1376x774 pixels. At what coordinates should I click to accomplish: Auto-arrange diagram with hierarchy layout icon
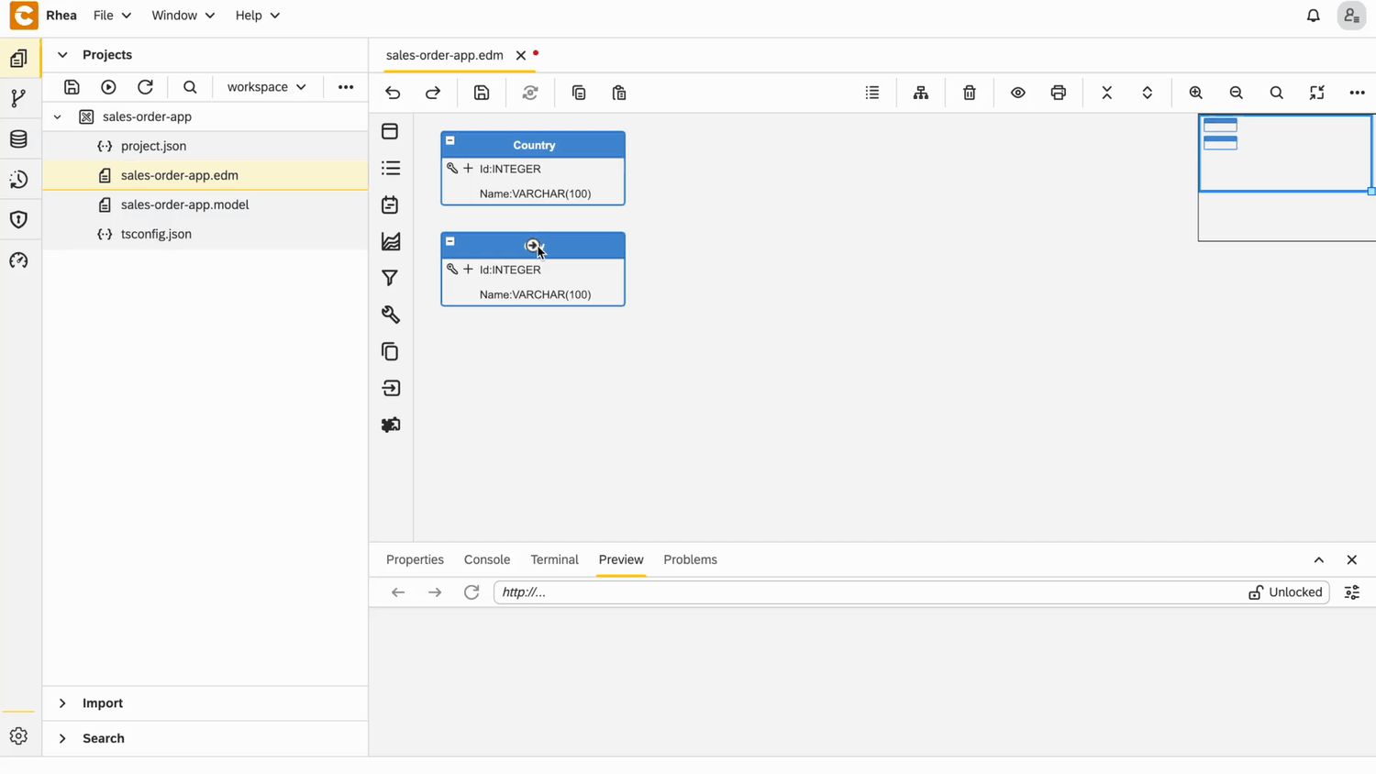pos(921,93)
